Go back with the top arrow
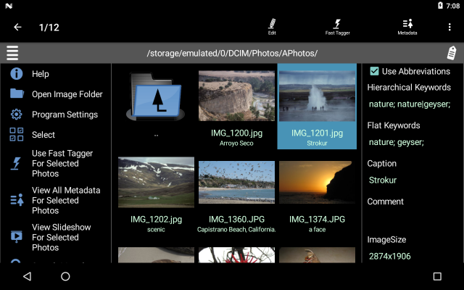 coord(17,28)
